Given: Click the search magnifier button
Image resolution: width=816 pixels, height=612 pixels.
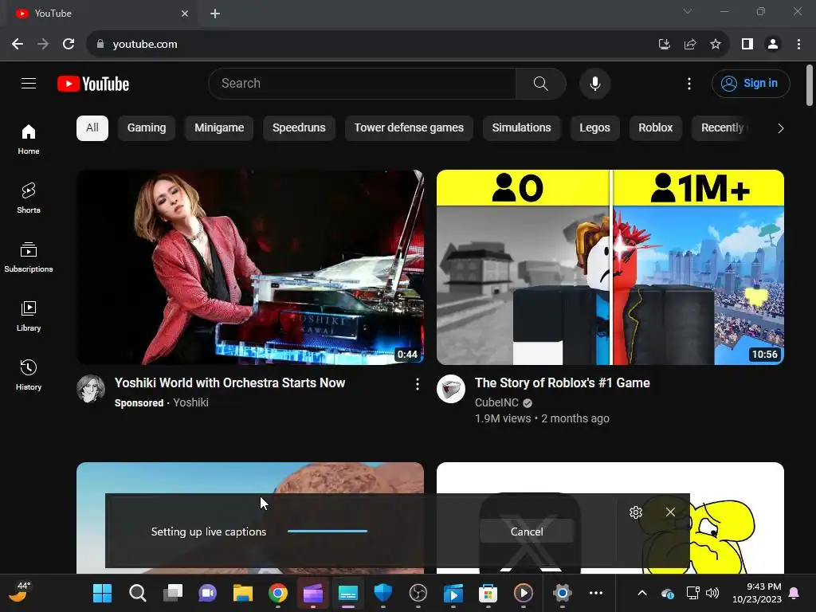Looking at the screenshot, I should pos(541,83).
